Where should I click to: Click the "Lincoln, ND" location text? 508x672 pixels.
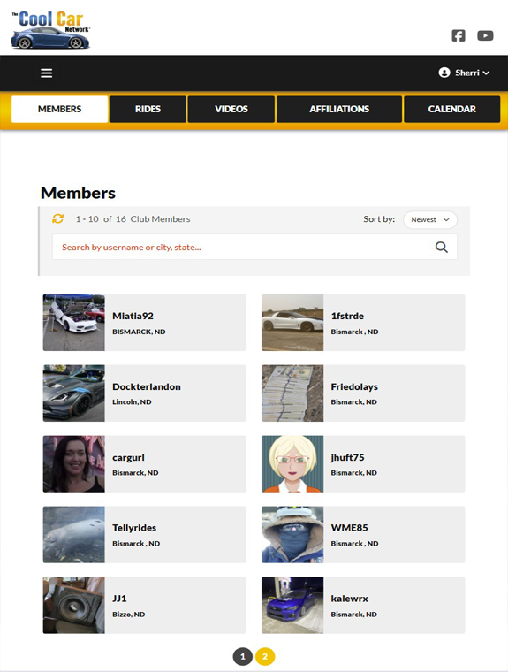pyautogui.click(x=132, y=402)
